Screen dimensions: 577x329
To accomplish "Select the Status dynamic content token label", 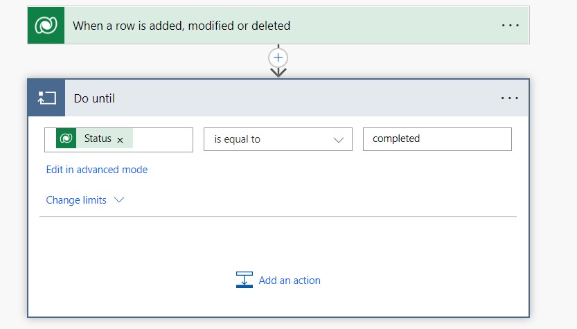I will pyautogui.click(x=98, y=139).
